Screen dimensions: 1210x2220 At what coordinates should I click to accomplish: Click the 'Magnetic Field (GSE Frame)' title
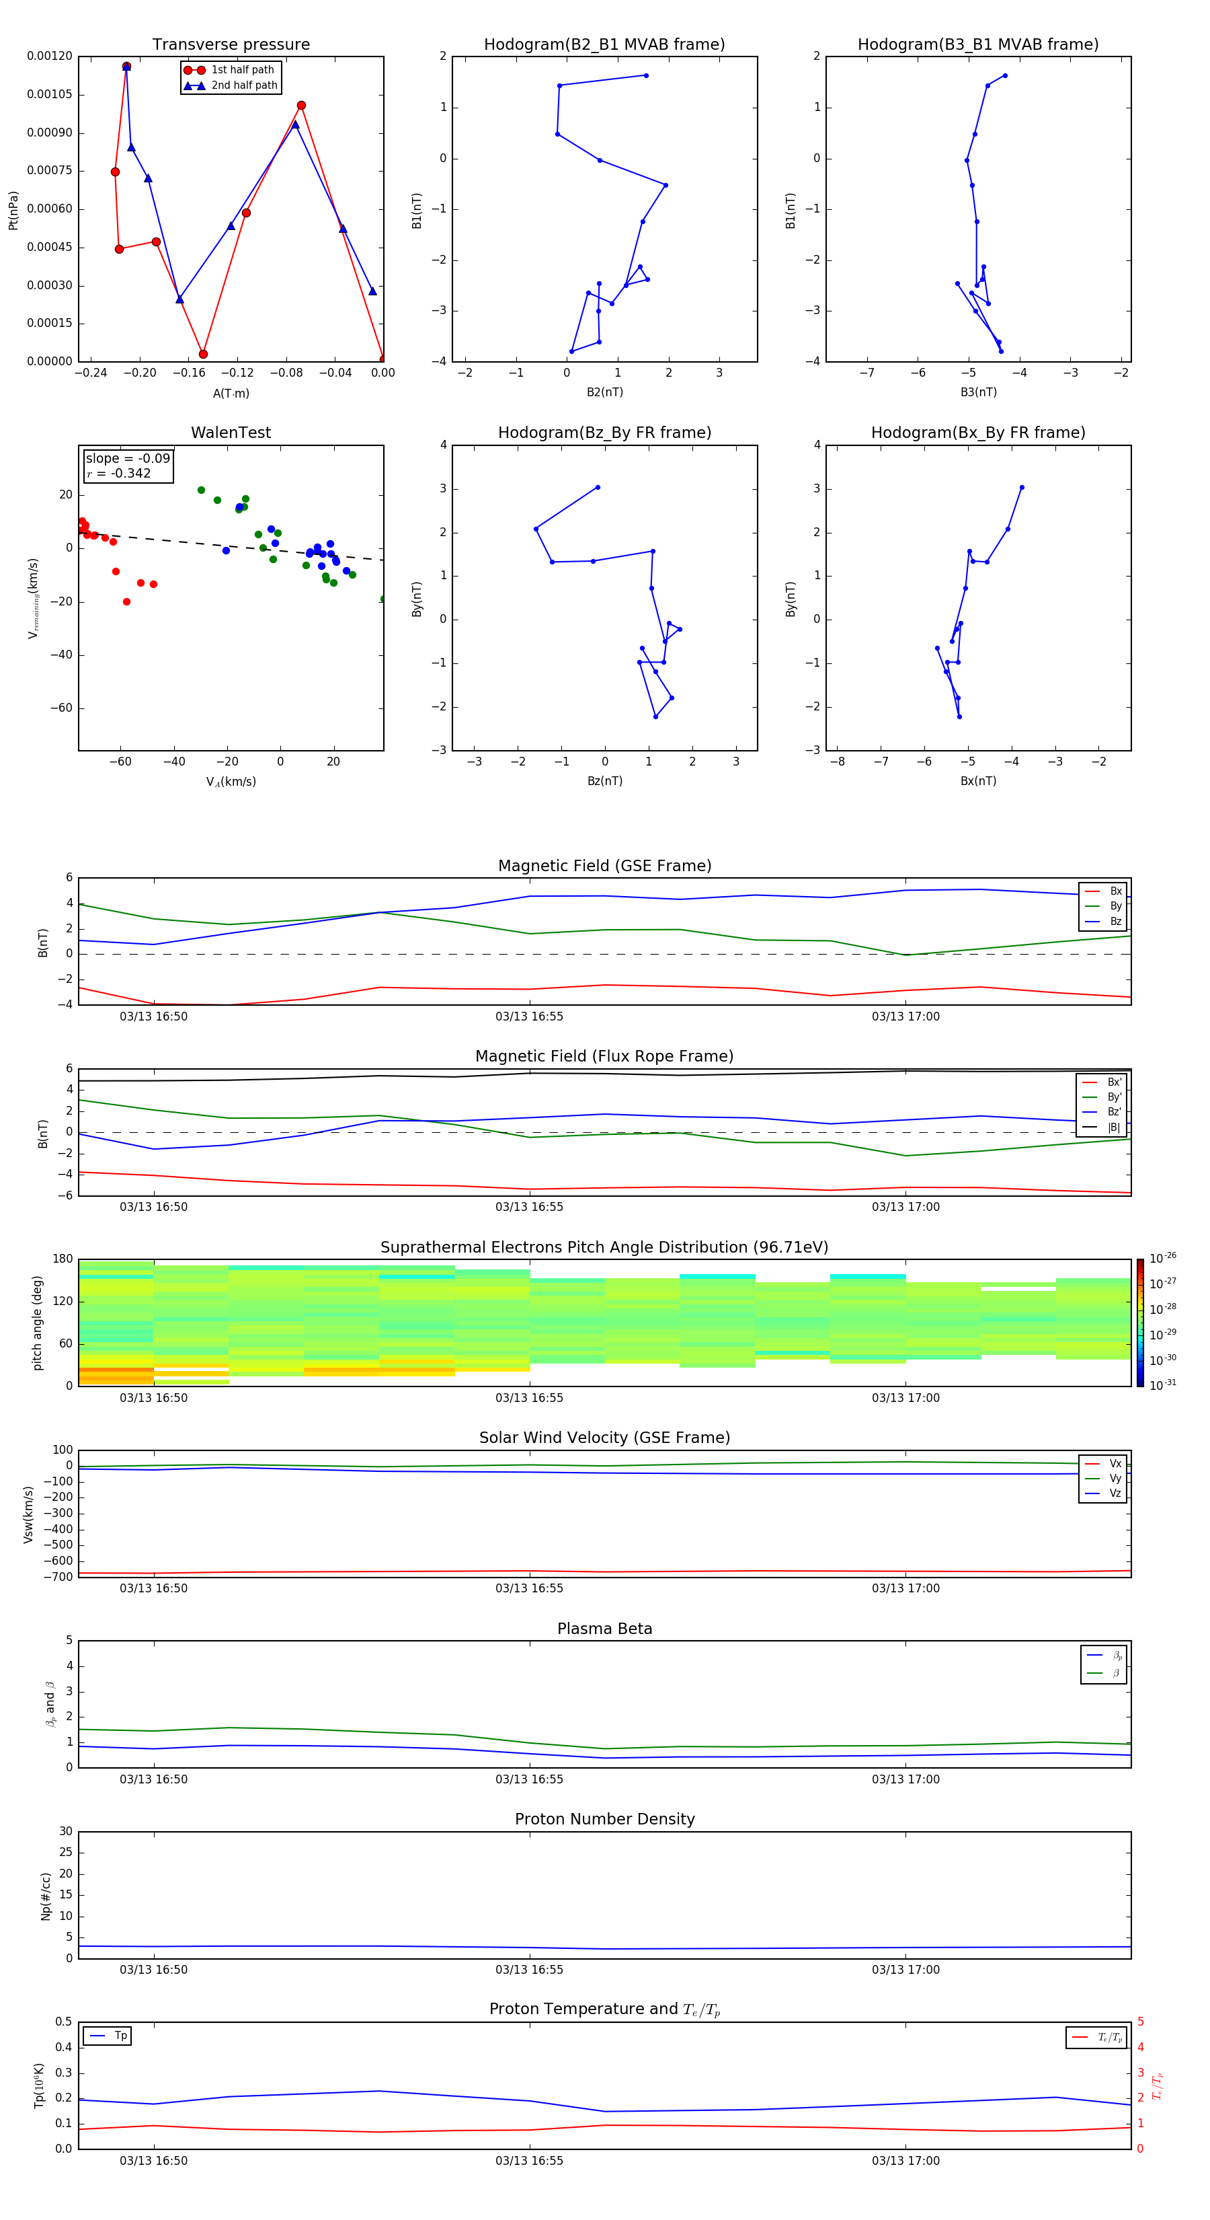604,866
